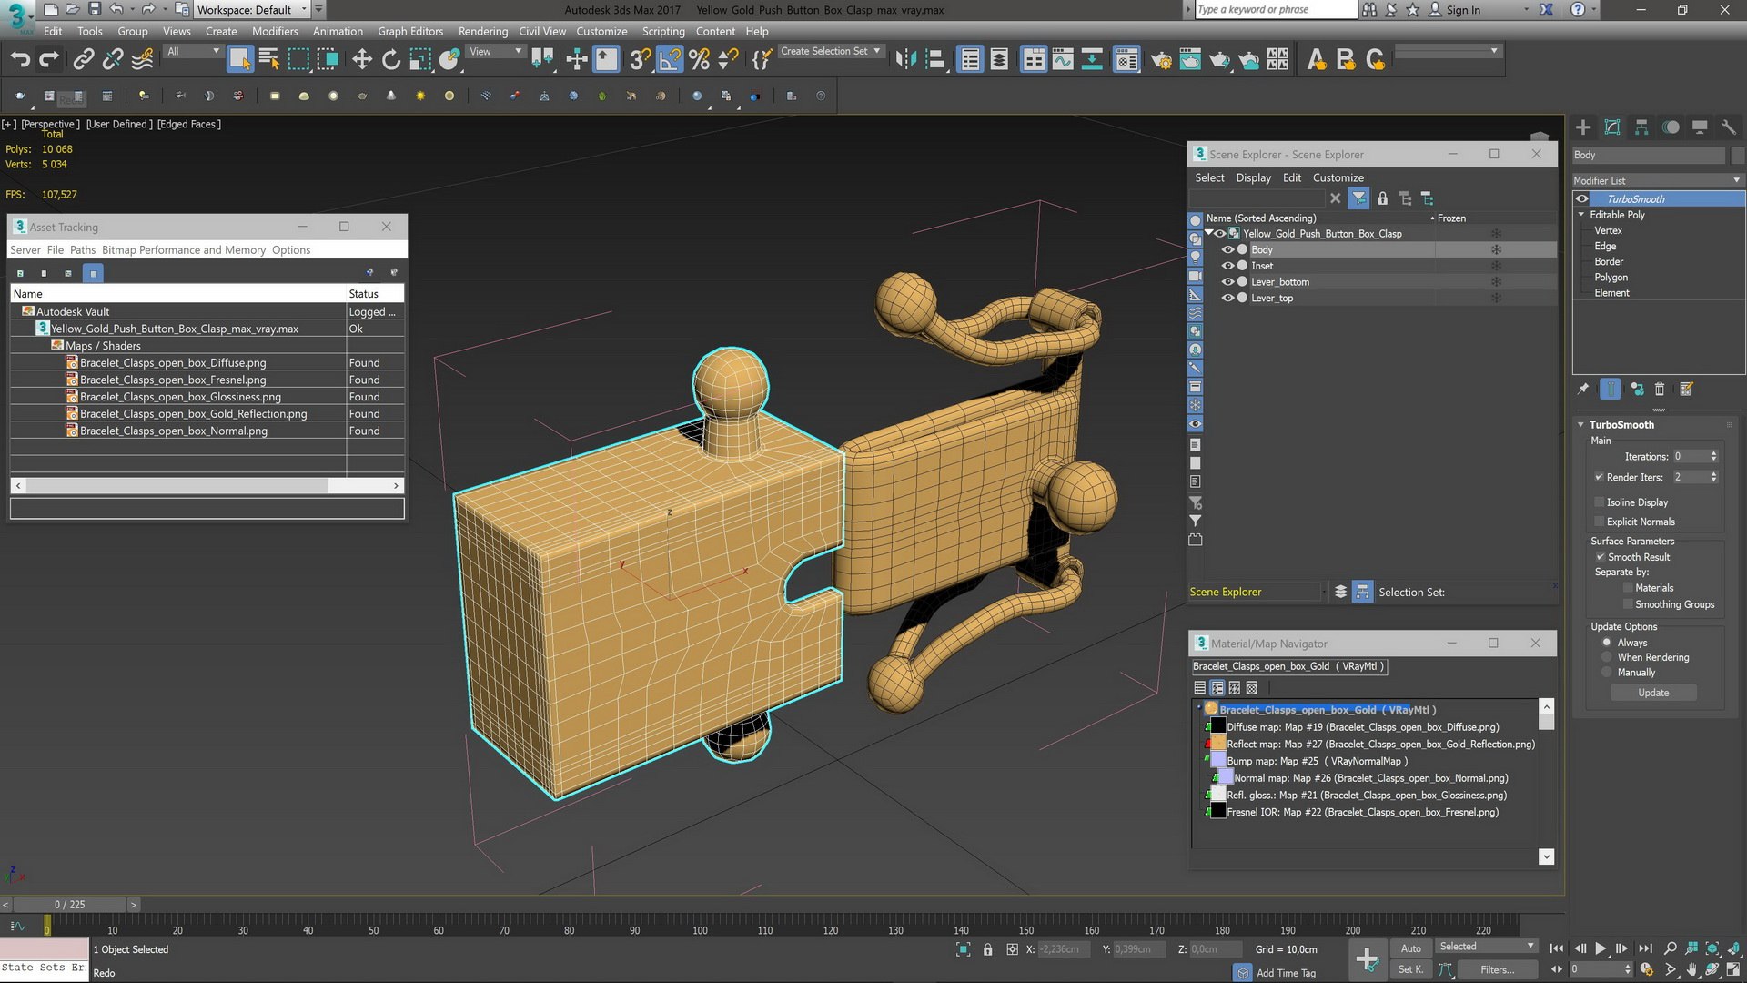Click the Filters... key button
This screenshot has height=983, width=1747.
tap(1497, 969)
